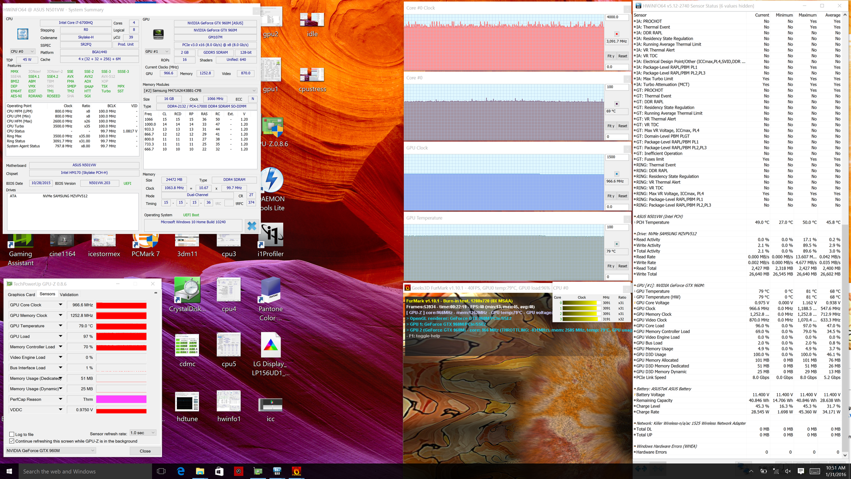Uncheck Continue refreshing in background checkbox
This screenshot has width=851, height=479.
[12, 441]
